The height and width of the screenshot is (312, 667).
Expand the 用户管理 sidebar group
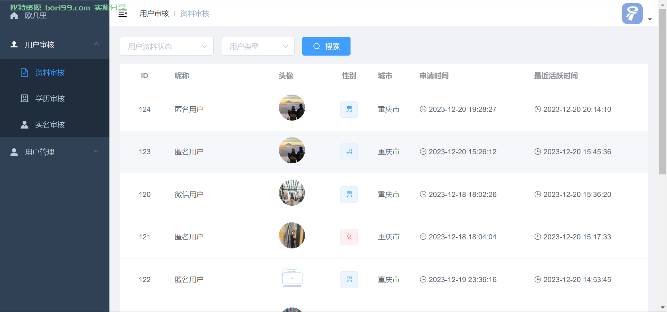tap(55, 152)
